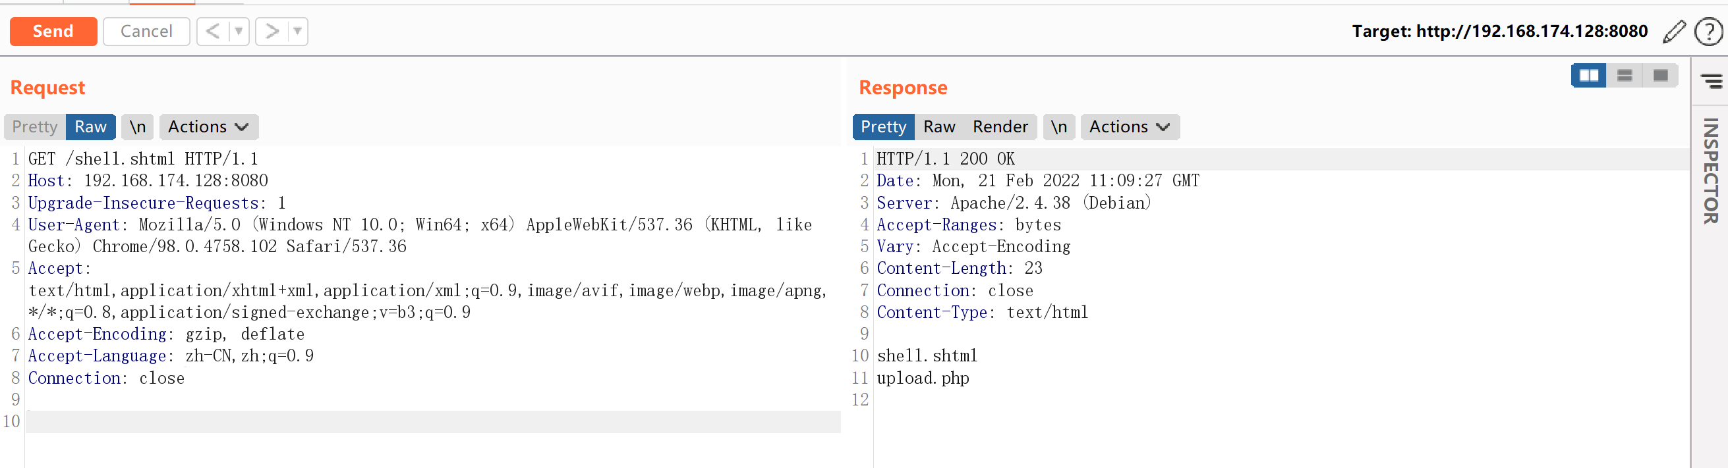The height and width of the screenshot is (468, 1728).
Task: Go forward to next request arrow
Action: [x=272, y=32]
